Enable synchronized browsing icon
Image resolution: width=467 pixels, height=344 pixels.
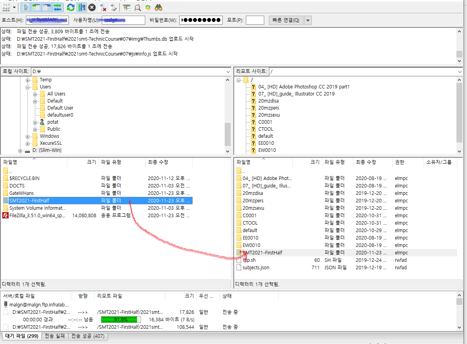pos(148,7)
